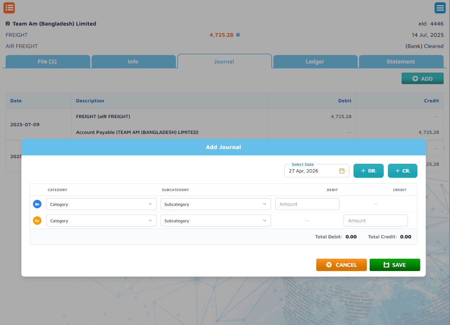Screen dimensions: 450x325
Task: Click the orange 4,725.28 amount
Action: pos(221,35)
